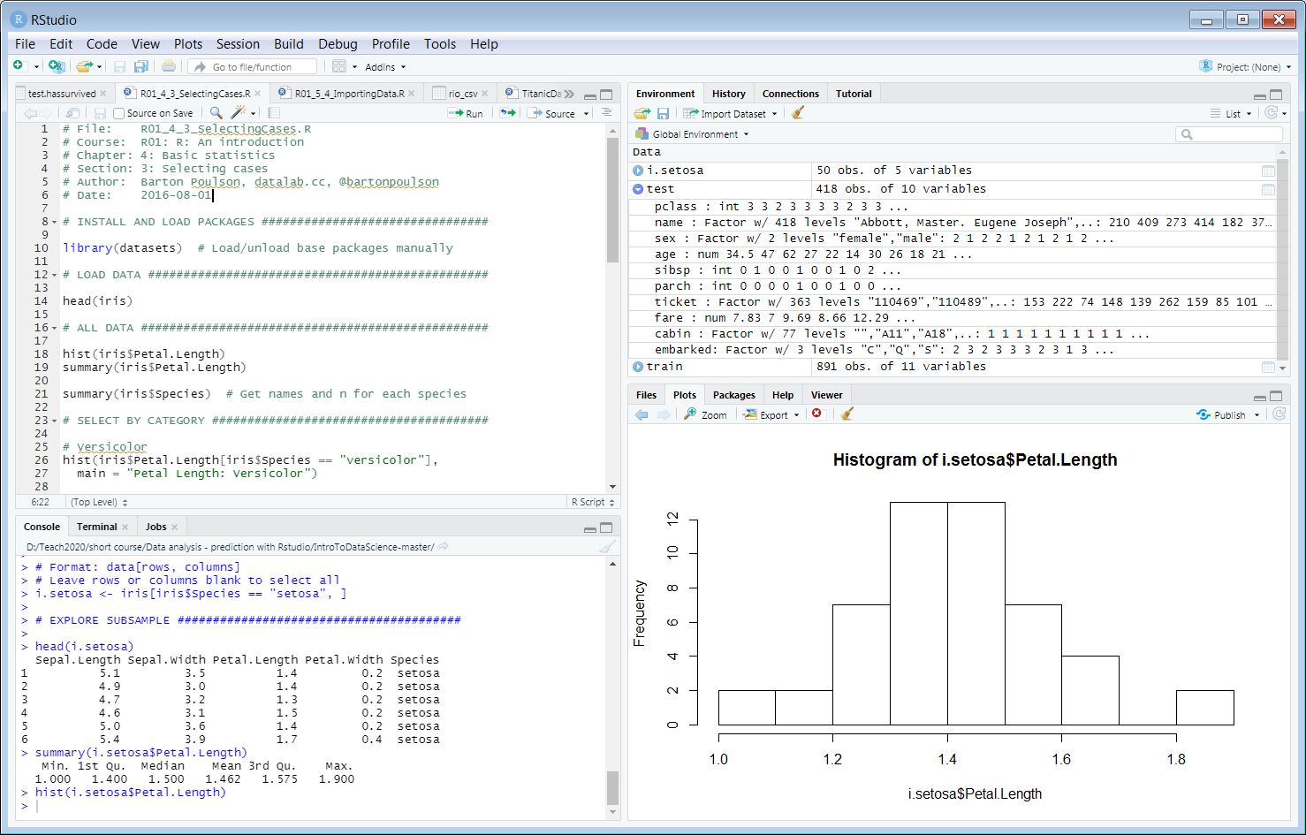Toggle the document outline panel
Screen dimensions: 1306x835
[605, 113]
